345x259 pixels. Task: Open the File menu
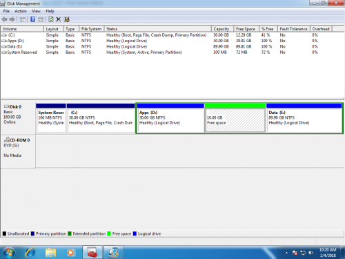point(6,11)
